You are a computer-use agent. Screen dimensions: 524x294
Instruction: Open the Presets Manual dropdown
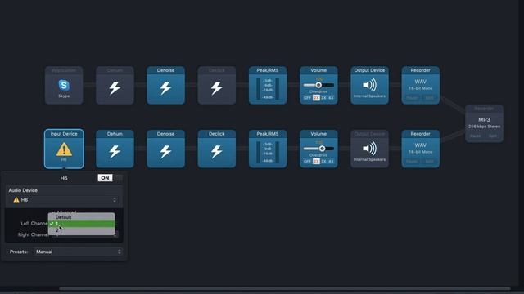(x=79, y=252)
